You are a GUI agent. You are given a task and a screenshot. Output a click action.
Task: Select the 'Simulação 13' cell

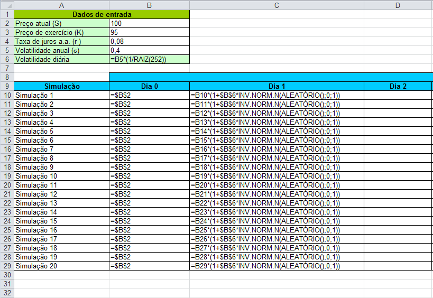61,203
